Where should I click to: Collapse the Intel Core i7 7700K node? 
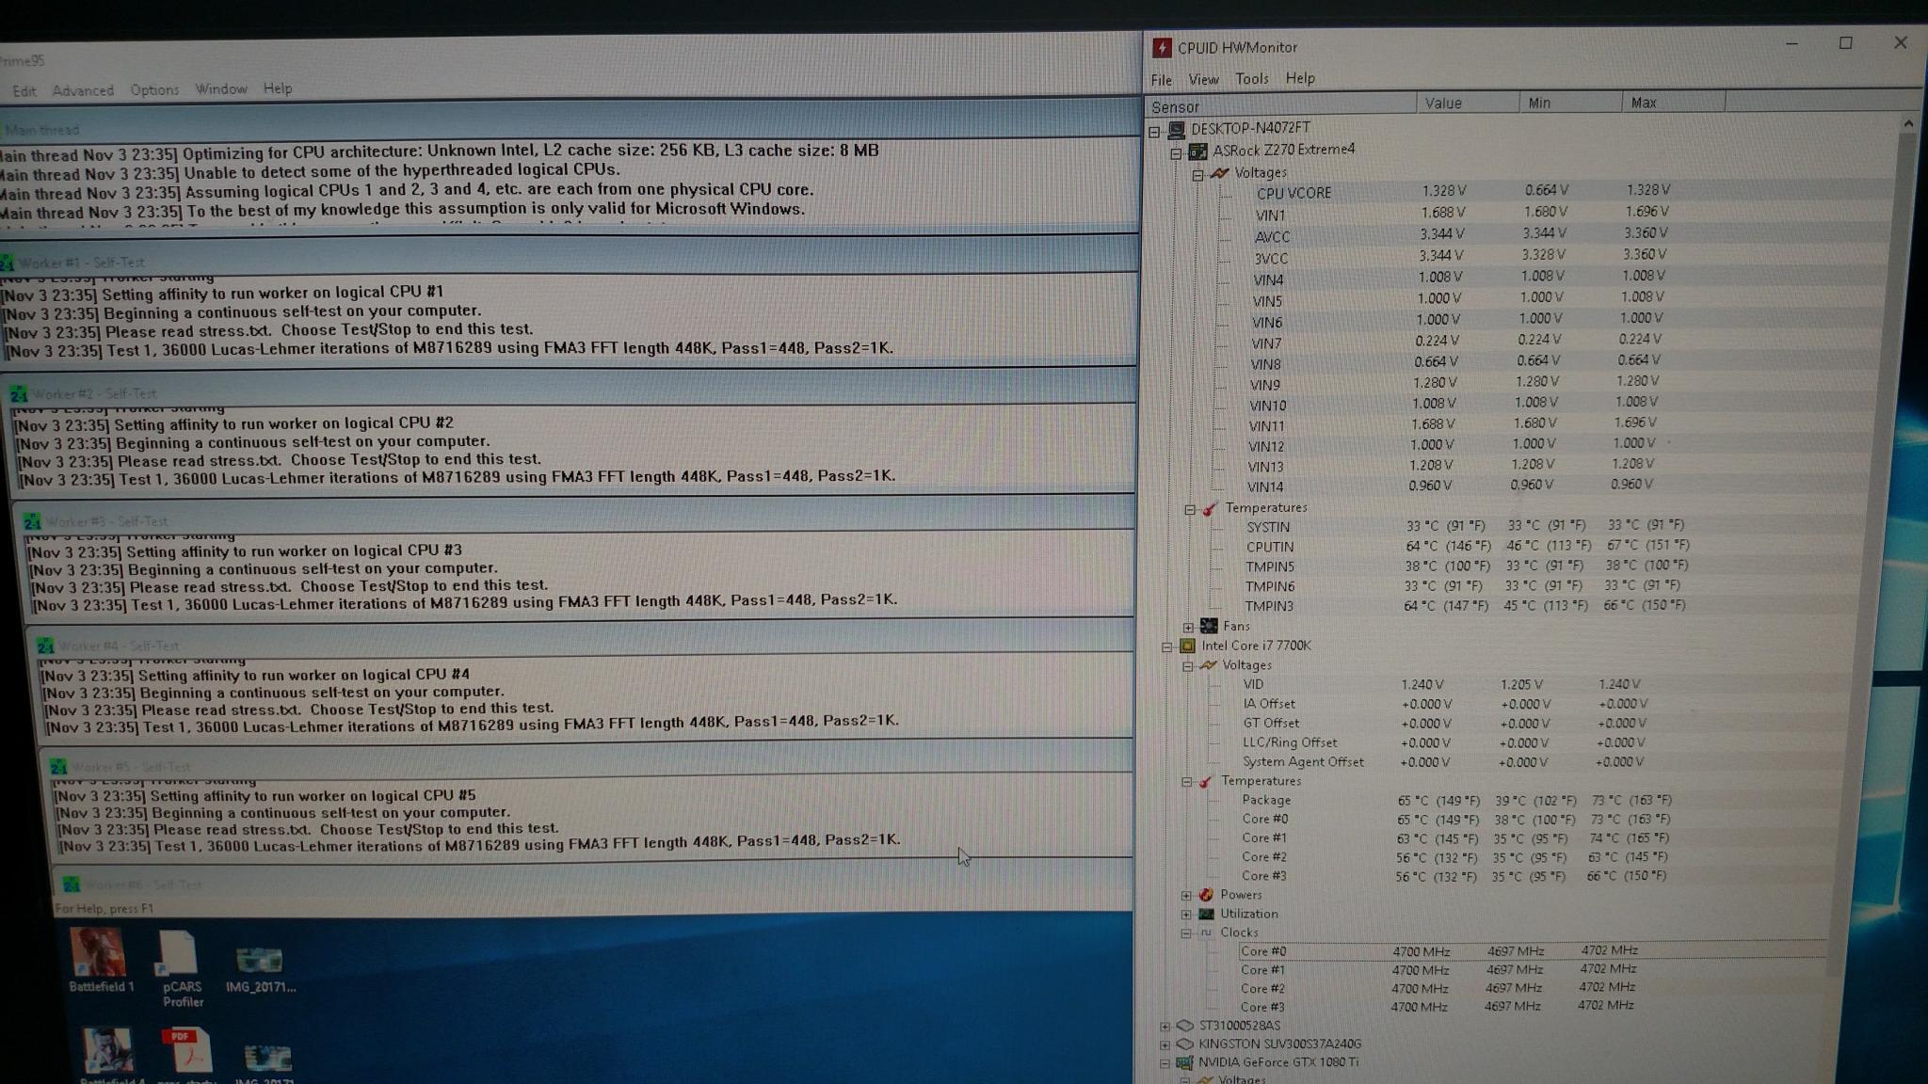[x=1166, y=646]
